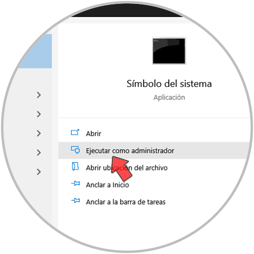Screen dimensions: 254x254
Task: Click the folder icon for file location
Action: (75, 167)
